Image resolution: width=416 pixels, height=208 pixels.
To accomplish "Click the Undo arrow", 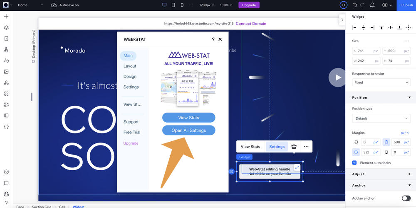I will (x=355, y=5).
